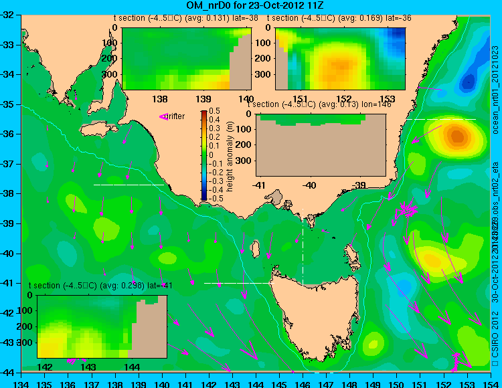502x388 pixels.
Task: Click the drifter track cluster near 150.5E, 38.5S
Action: point(406,210)
